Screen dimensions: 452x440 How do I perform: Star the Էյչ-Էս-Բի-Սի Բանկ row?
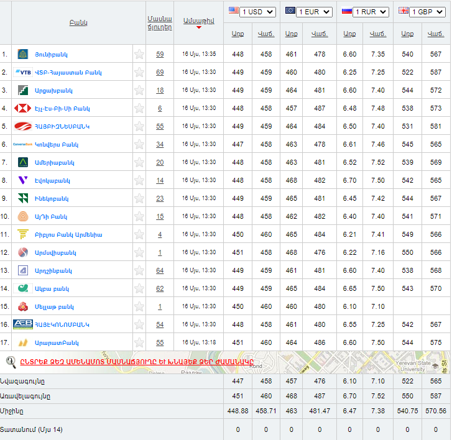pos(139,108)
